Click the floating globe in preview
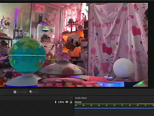Image resolution: width=154 pixels, height=116 pixels. (x=28, y=56)
